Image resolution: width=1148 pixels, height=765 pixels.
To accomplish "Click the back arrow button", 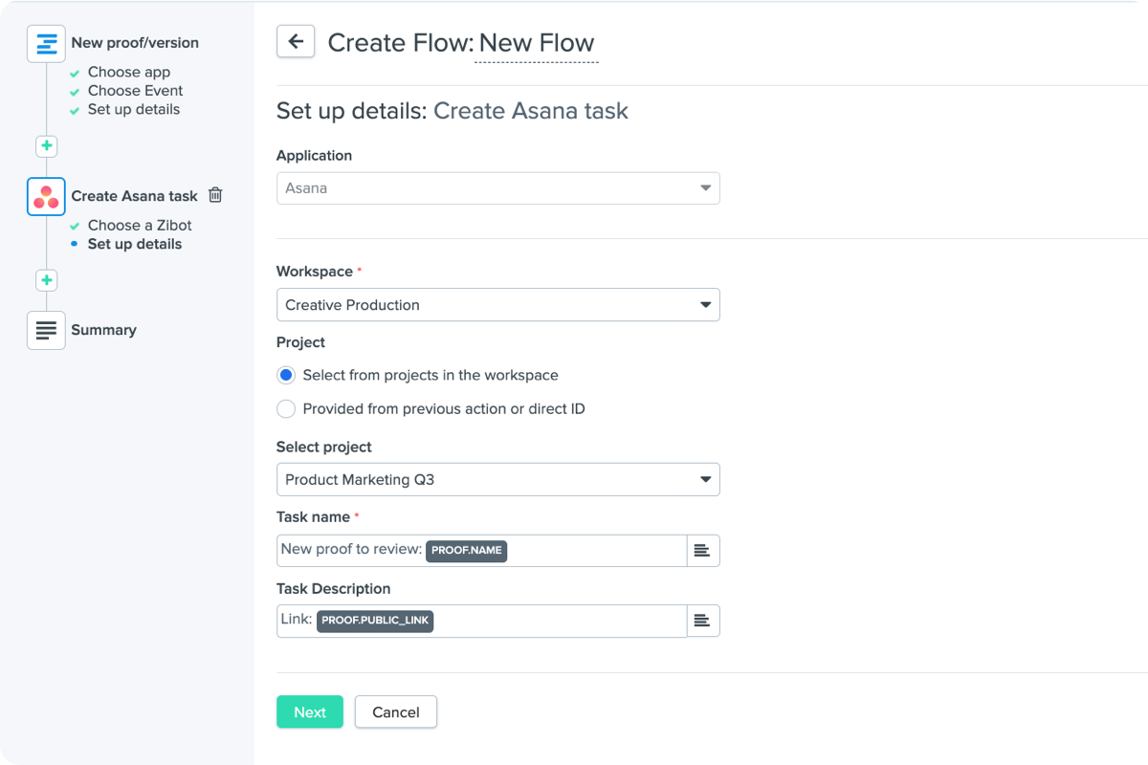I will coord(296,41).
